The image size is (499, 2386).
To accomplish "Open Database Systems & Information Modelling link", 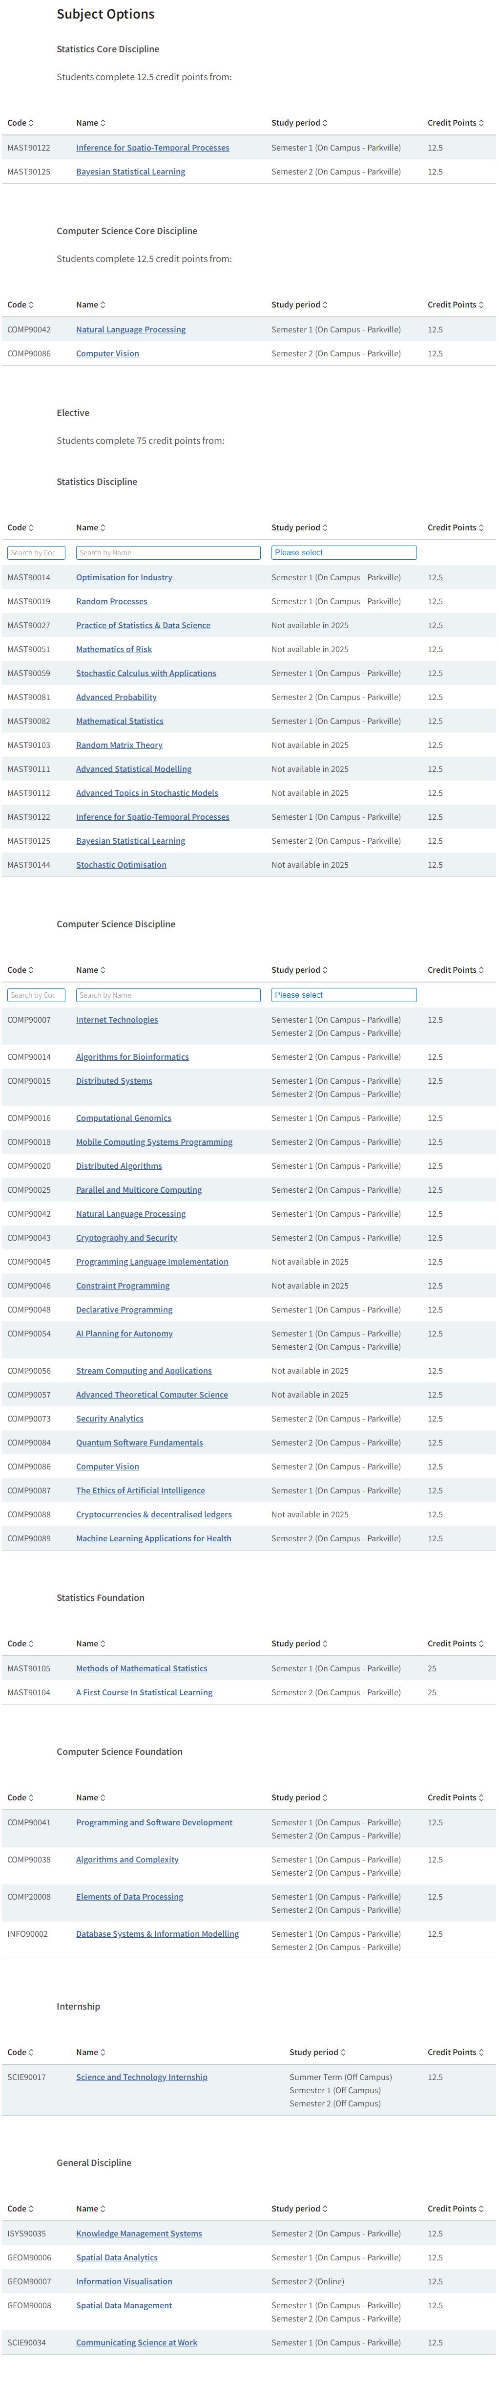I will click(157, 1934).
